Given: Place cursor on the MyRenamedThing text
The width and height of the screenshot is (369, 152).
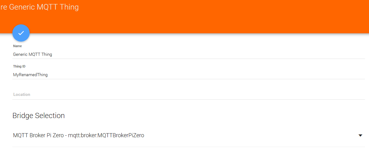Looking at the screenshot, I should coord(30,75).
